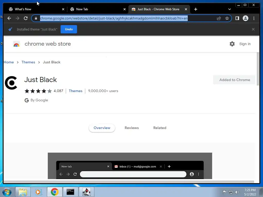Screen dimensions: 263x197
Task: Open the Chrome three-dot menu
Action: click(254, 18)
